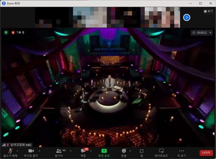The image size is (216, 159).
Task: Open the chat (채팅) panel
Action: coord(83,153)
